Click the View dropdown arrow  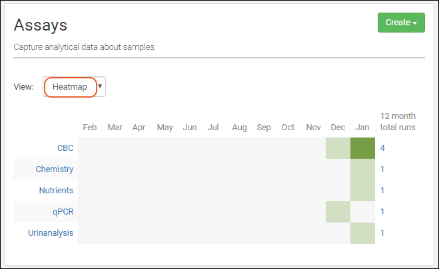click(x=100, y=86)
